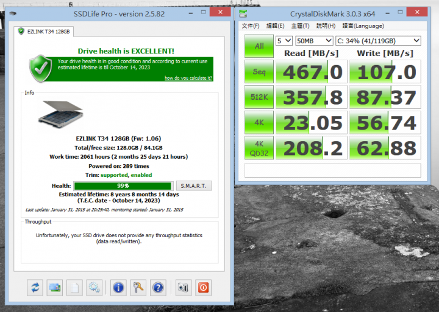Minimize the CrystalDiskMark window
Screen dimensions: 439x312
click(388, 13)
